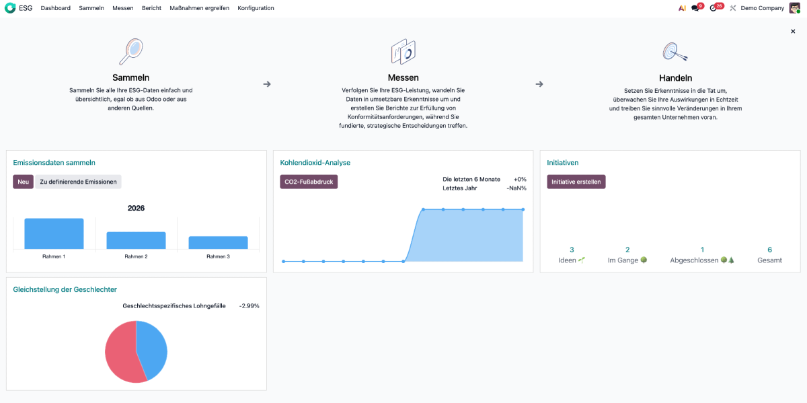Viewport: 807px width, 403px height.
Task: Click Initiative erstellen button
Action: (576, 182)
